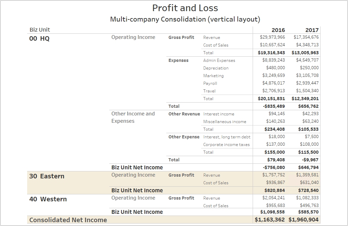The width and height of the screenshot is (348, 226).
Task: Click Other Income total $79,408
Action: pyautogui.click(x=276, y=160)
